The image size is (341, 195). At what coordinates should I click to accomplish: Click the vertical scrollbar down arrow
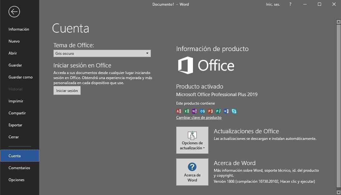click(338, 192)
